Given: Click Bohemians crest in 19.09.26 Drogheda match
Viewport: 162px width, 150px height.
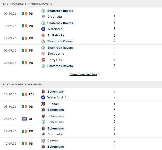Looking at the screenshot, I should coord(43,128).
